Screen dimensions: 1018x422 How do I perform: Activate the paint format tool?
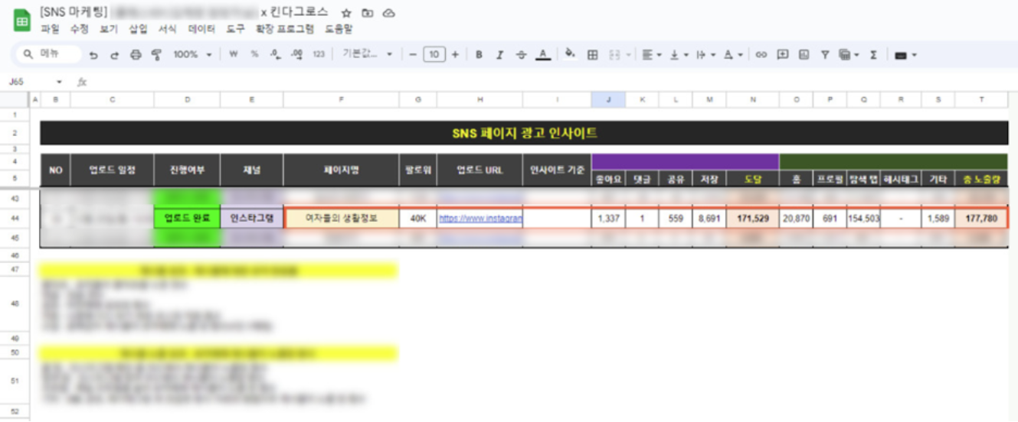pos(156,55)
